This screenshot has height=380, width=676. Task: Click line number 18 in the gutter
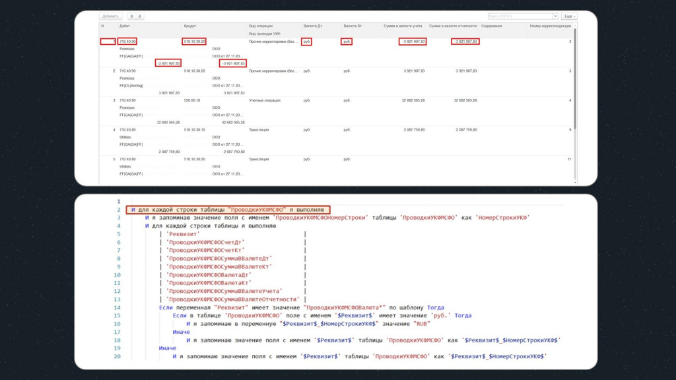(117, 340)
